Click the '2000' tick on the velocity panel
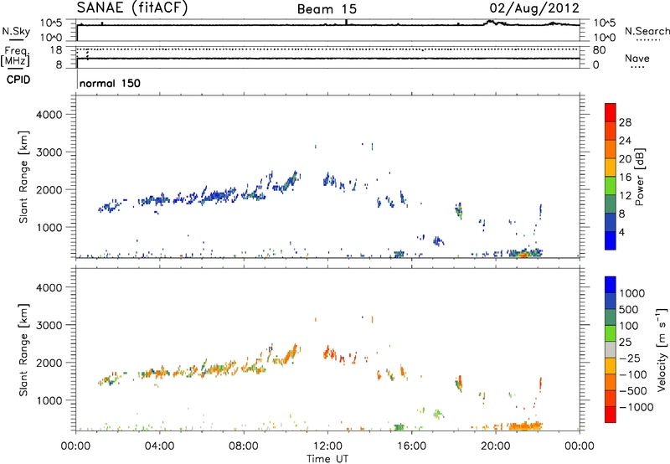 point(49,363)
